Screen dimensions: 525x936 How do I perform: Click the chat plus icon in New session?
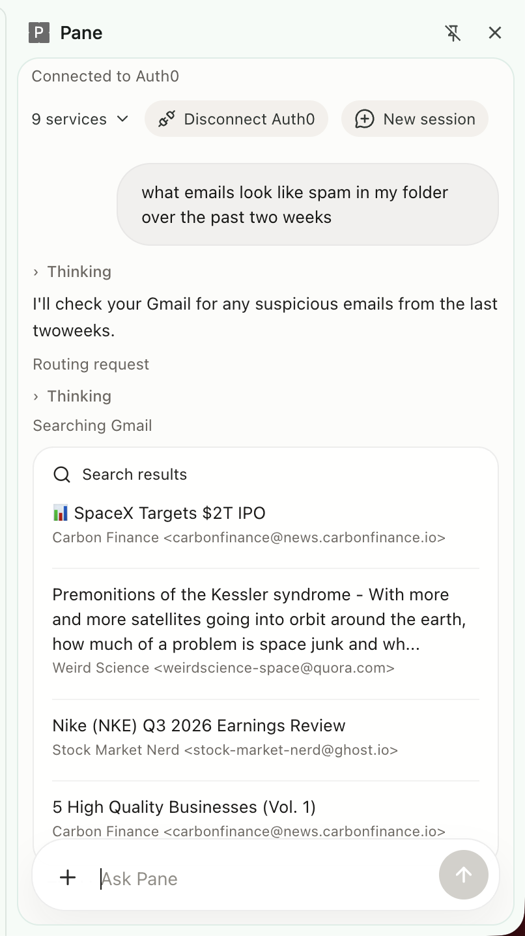(364, 119)
